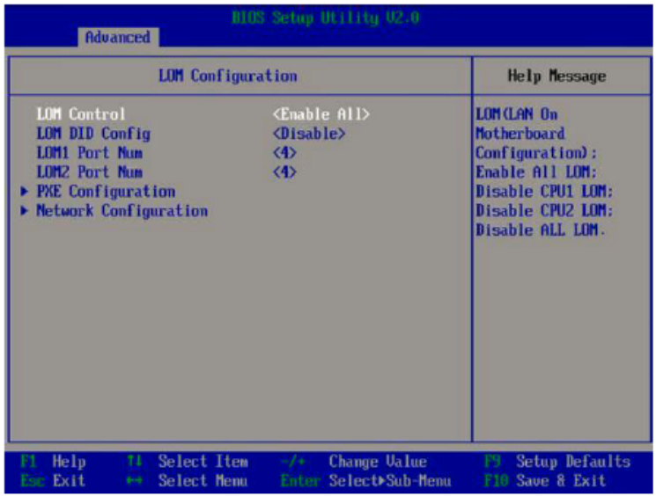Change the LOM DID Config Disable value
This screenshot has width=656, height=496.
(x=308, y=134)
